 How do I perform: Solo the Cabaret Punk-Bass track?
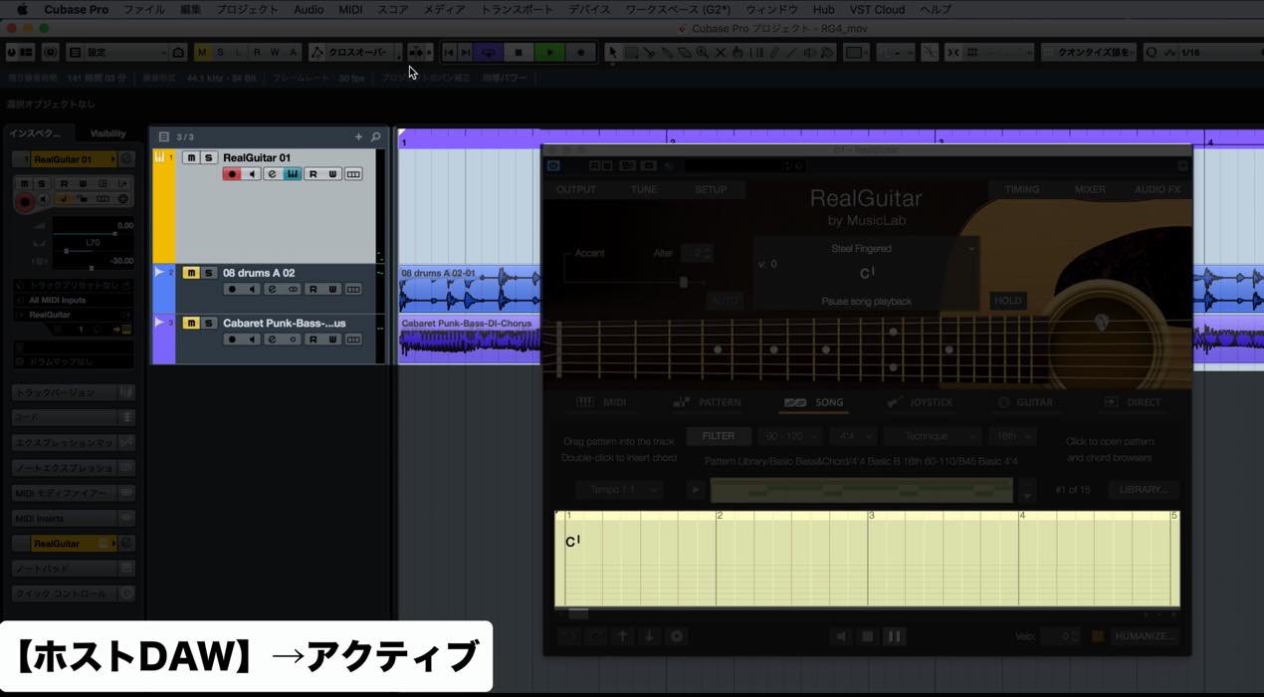tap(208, 323)
